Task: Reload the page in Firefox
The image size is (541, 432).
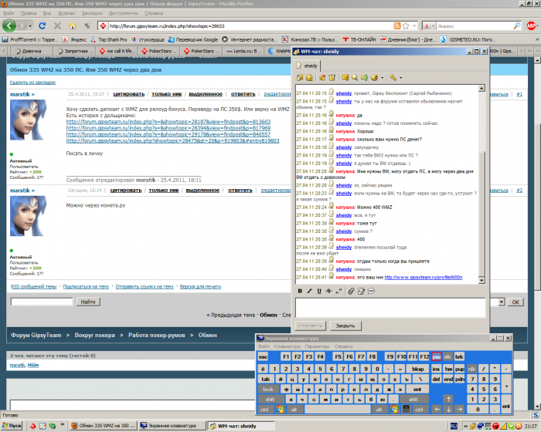Action: pos(42,25)
